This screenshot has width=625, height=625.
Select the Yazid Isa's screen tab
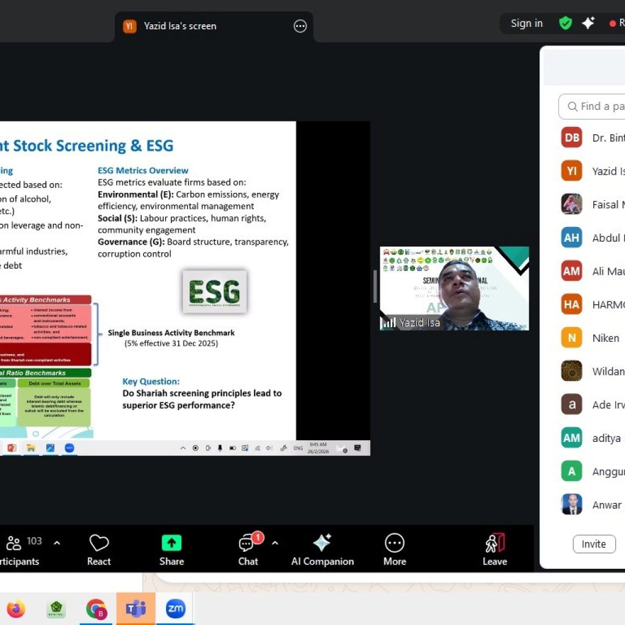pos(180,26)
